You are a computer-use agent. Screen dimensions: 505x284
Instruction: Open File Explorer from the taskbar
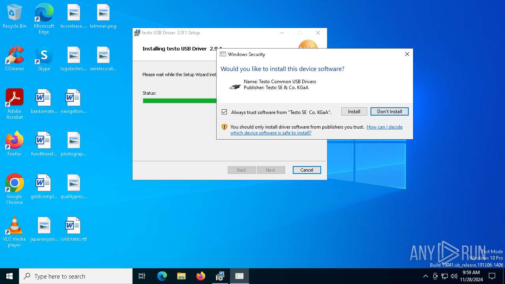tap(181, 276)
